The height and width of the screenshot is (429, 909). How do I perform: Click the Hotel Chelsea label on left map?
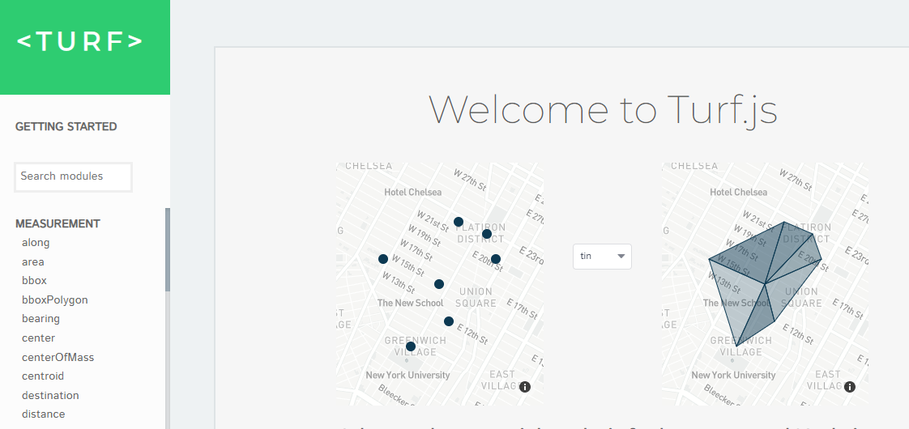(412, 192)
